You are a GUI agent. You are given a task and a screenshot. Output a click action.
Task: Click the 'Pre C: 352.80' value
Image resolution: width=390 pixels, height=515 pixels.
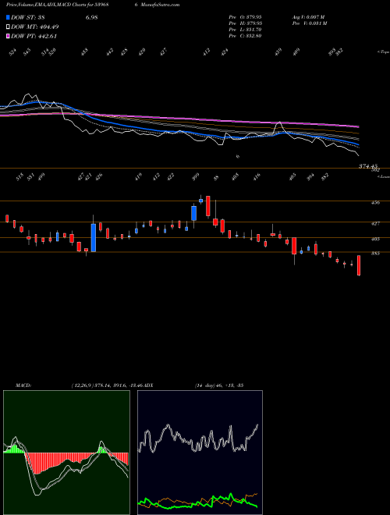245,36
